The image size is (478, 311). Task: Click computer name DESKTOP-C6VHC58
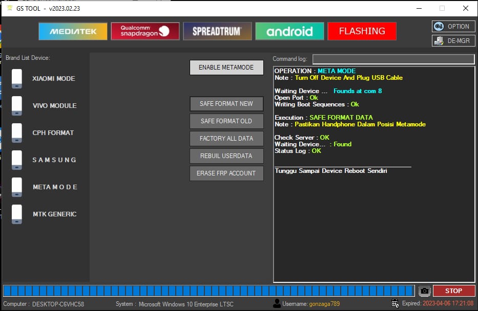click(x=58, y=304)
